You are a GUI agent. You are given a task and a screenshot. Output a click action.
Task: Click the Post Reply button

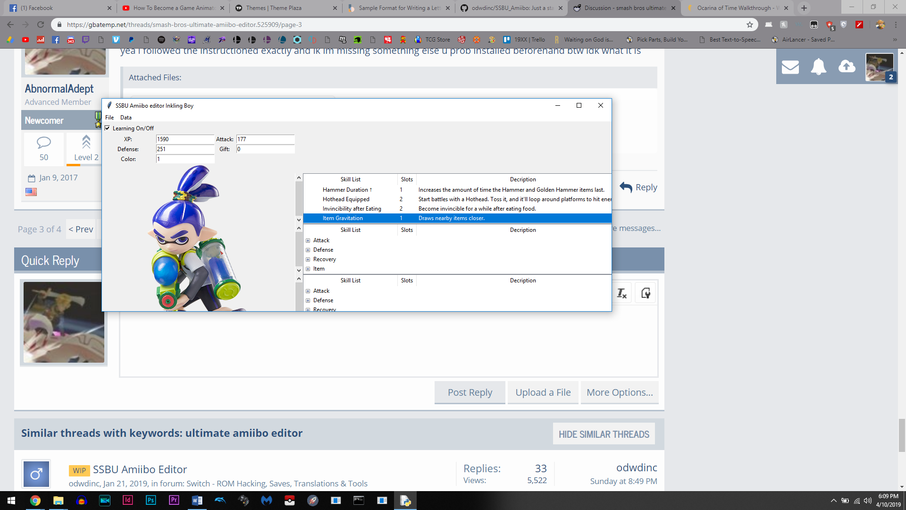[470, 392]
